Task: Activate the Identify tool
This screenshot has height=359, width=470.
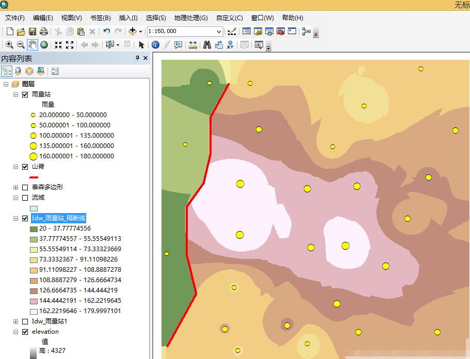Action: (155, 45)
